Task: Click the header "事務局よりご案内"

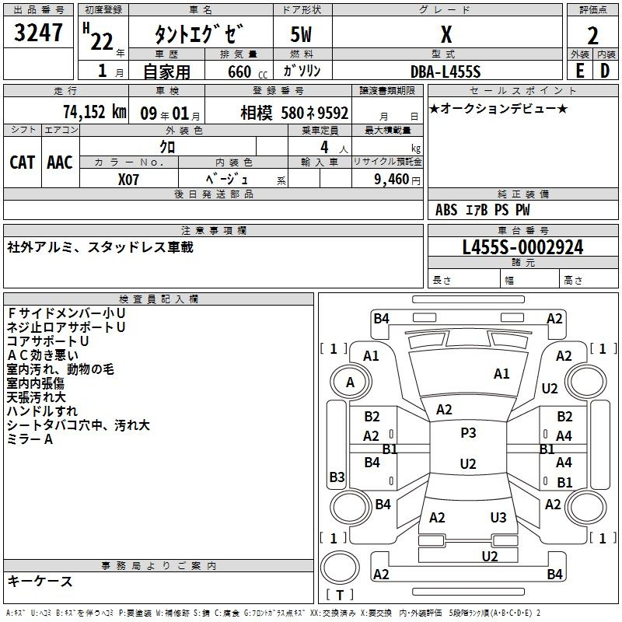Action: (x=159, y=566)
